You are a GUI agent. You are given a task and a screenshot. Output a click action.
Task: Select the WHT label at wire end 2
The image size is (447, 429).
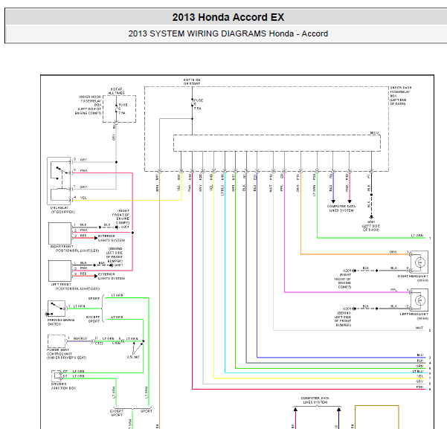[419, 328]
